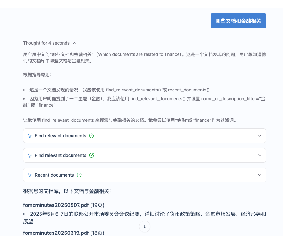Click the caret next to Thought for 4 seconds

click(x=75, y=43)
